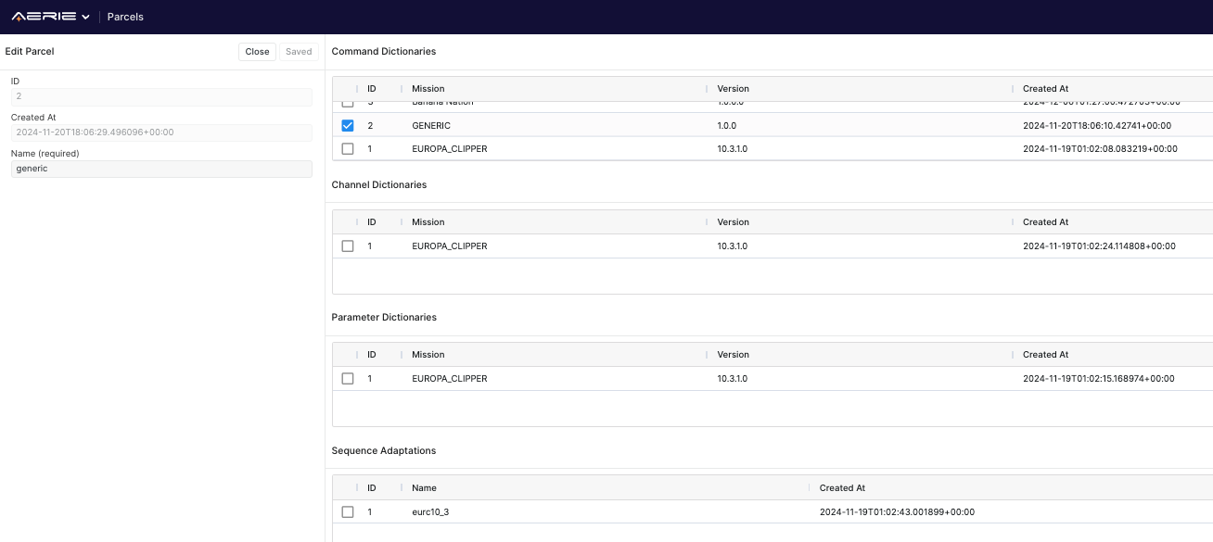Click the Created At field under Edit Parcel
This screenshot has height=542, width=1213.
pyautogui.click(x=160, y=132)
